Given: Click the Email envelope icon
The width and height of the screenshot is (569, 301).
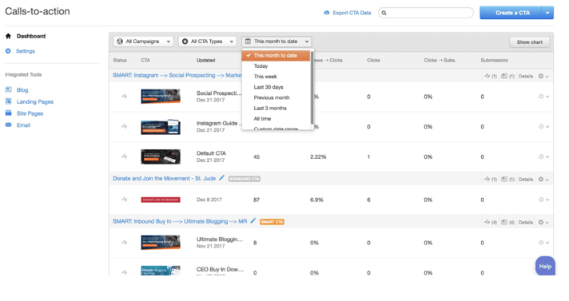Looking at the screenshot, I should [x=8, y=125].
